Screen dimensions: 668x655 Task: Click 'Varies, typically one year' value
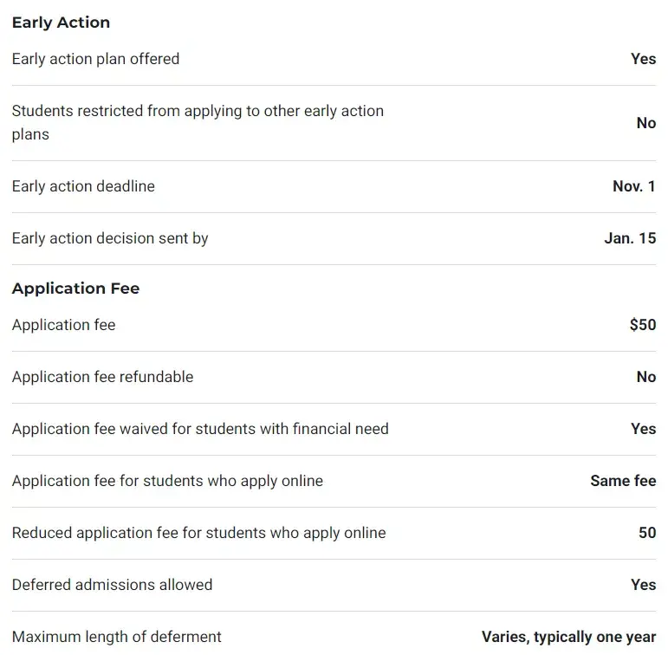coord(568,637)
